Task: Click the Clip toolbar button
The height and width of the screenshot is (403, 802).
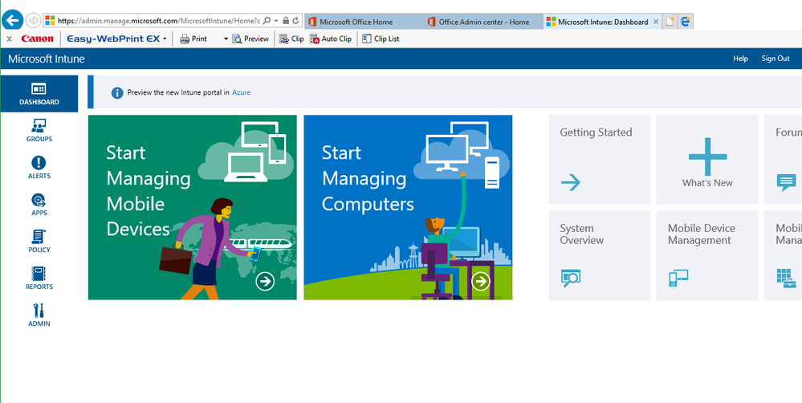Action: [x=291, y=39]
